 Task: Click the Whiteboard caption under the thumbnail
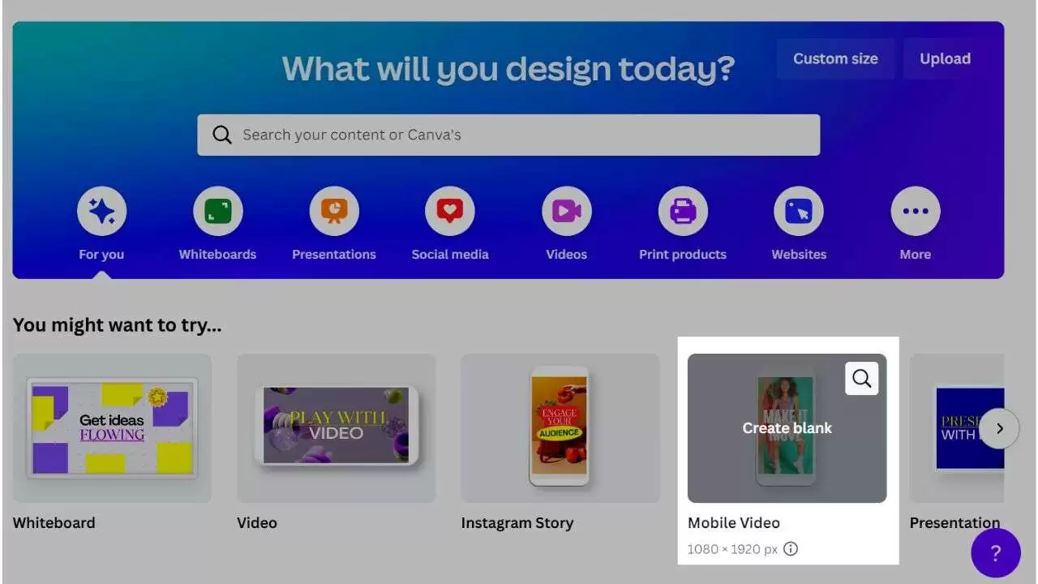tap(54, 523)
